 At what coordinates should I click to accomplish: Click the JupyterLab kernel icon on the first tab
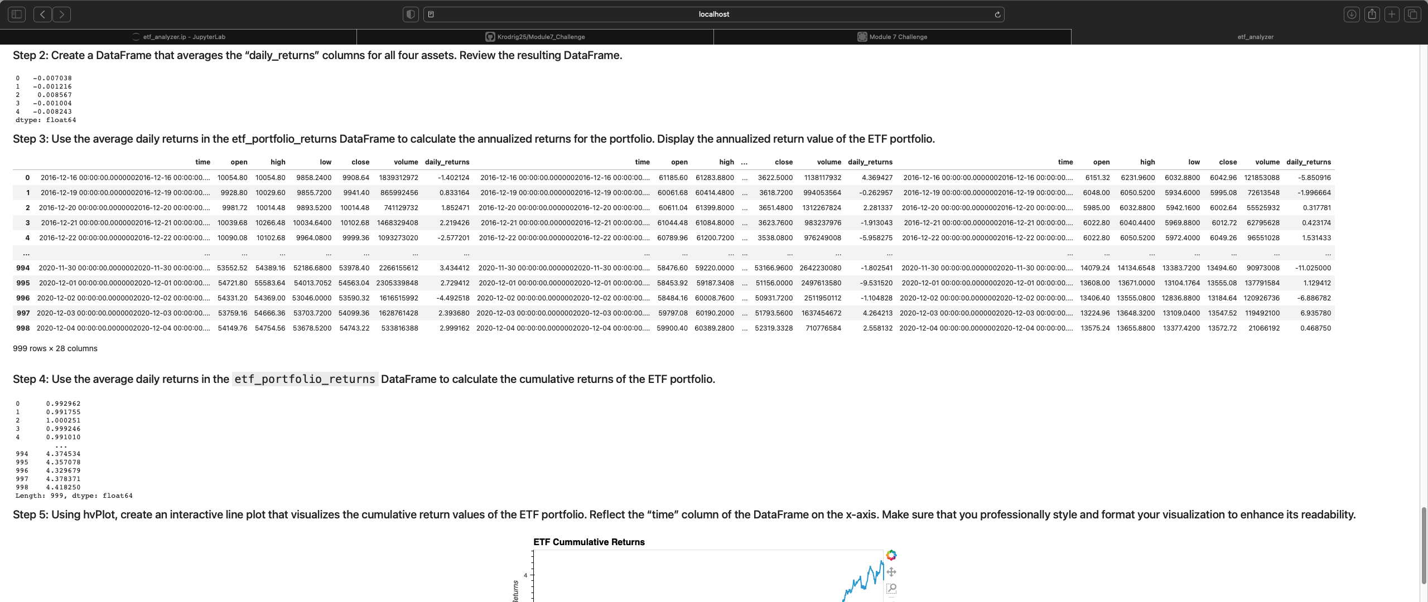click(x=136, y=36)
